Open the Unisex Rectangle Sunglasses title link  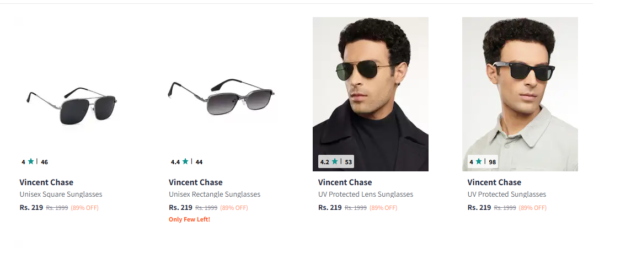[x=215, y=194]
